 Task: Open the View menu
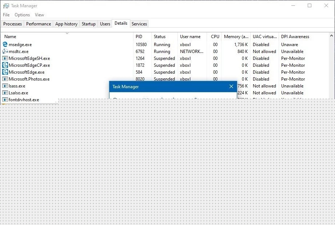pyautogui.click(x=39, y=15)
